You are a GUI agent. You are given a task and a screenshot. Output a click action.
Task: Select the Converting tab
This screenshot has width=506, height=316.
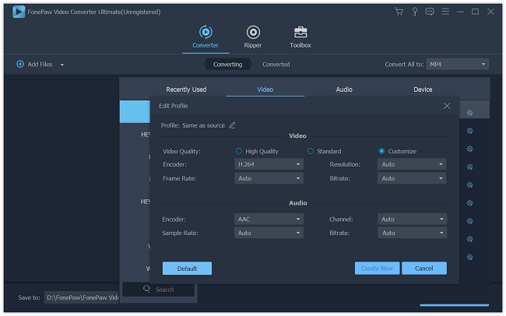(x=227, y=65)
